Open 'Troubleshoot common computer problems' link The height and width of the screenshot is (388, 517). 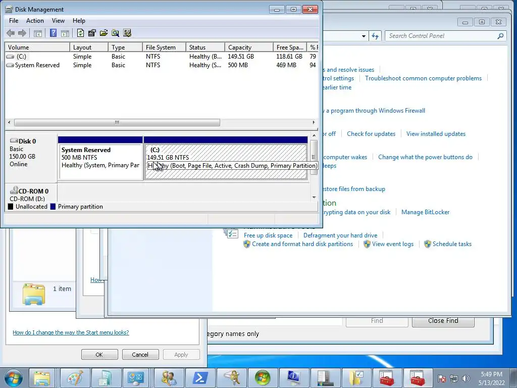[424, 78]
